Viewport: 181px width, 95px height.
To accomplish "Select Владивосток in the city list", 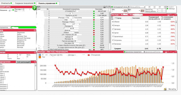I will point(22,40).
